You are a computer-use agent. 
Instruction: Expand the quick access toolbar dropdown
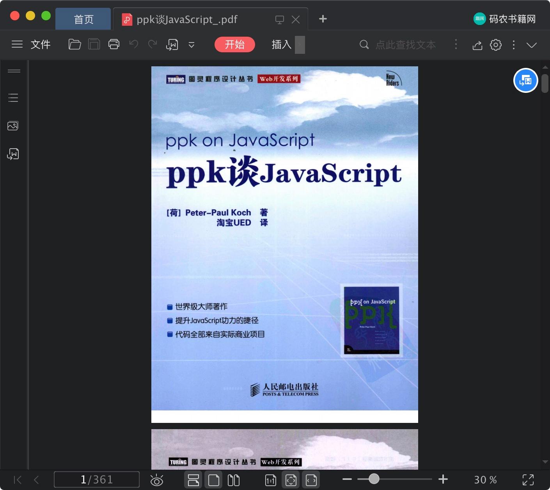pyautogui.click(x=192, y=45)
